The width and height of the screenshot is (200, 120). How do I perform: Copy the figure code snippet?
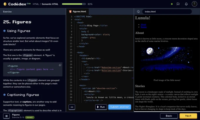pos(60,65)
